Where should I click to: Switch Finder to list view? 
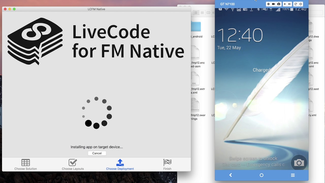[202, 13]
